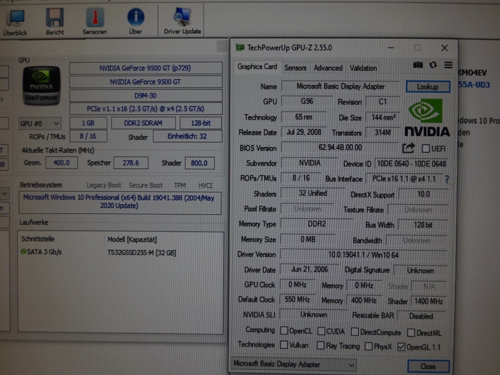Refresh GPU-Z info with refresh icon

(x=433, y=65)
